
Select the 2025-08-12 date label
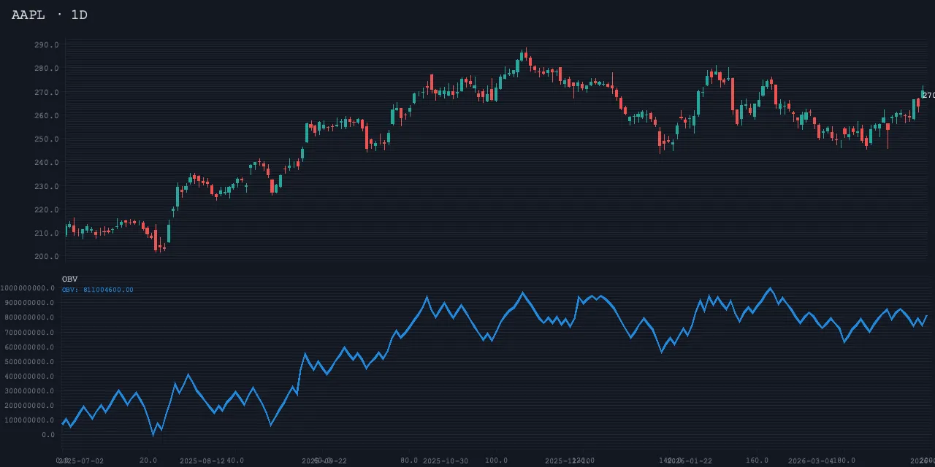pyautogui.click(x=202, y=461)
